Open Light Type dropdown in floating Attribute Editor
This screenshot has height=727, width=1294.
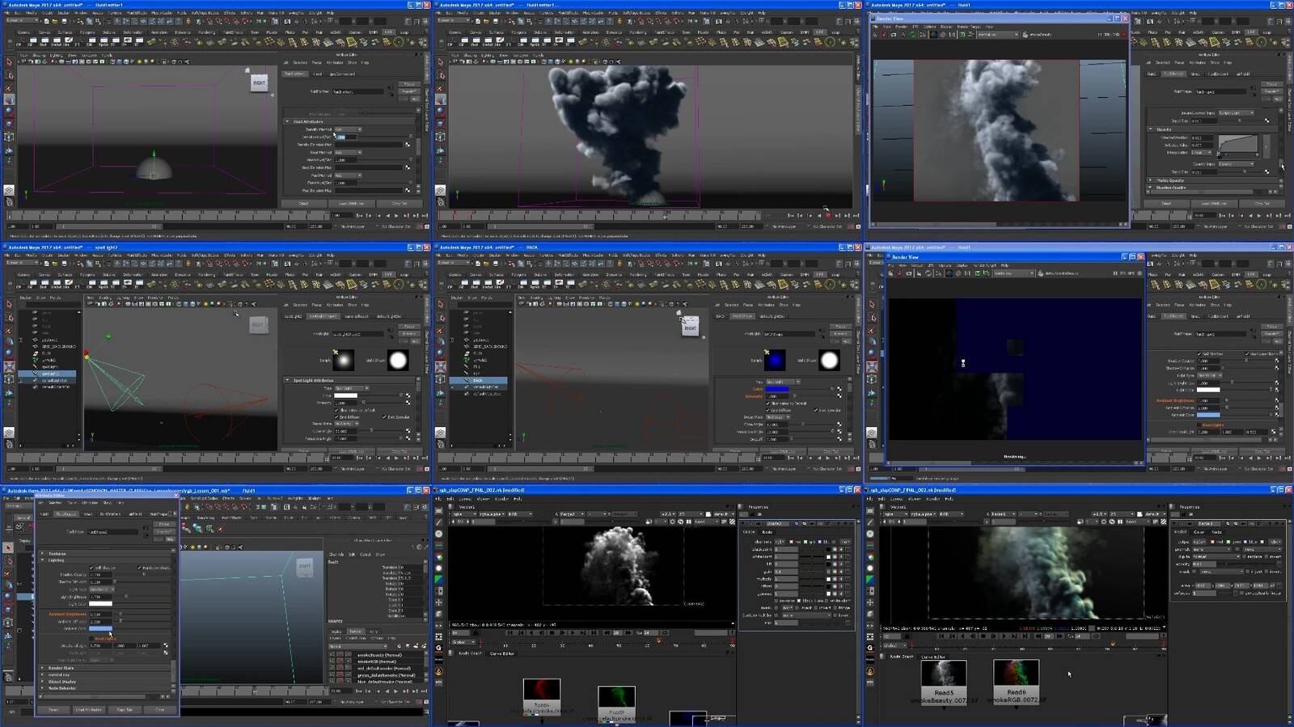(x=102, y=590)
